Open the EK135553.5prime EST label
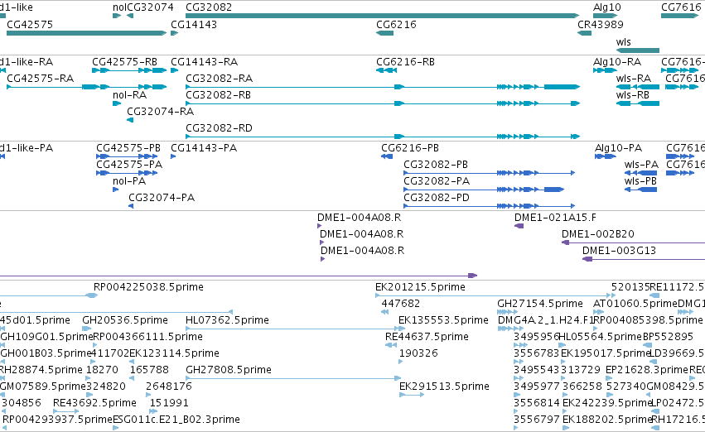 pos(443,320)
